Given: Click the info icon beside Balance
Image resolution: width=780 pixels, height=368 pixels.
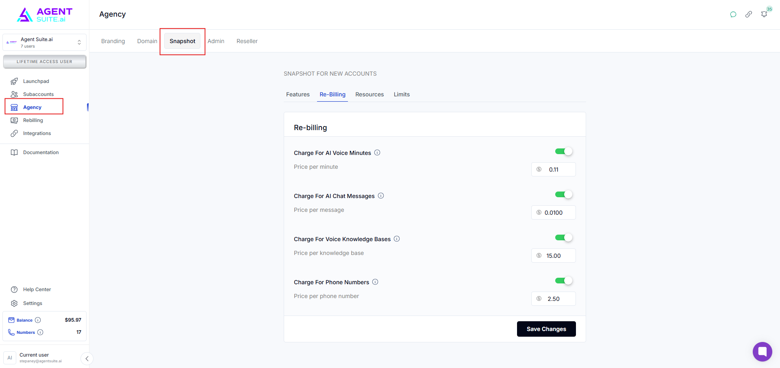Looking at the screenshot, I should [x=38, y=320].
